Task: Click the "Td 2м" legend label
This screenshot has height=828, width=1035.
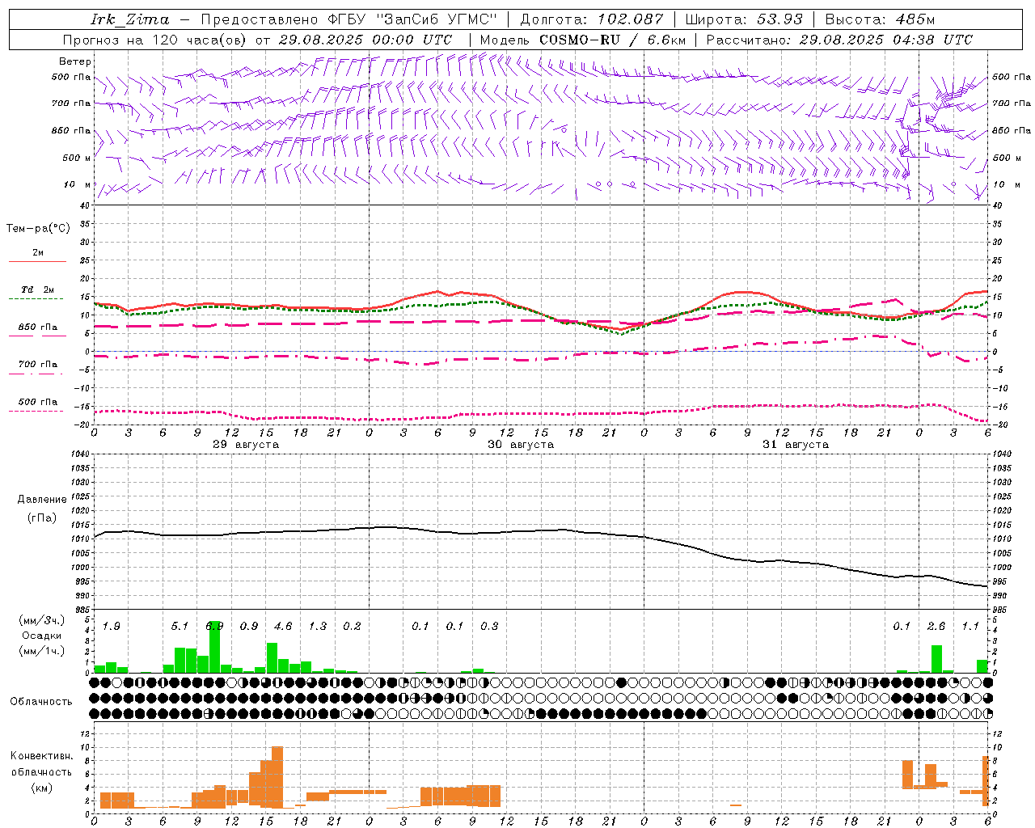Action: pos(38,289)
